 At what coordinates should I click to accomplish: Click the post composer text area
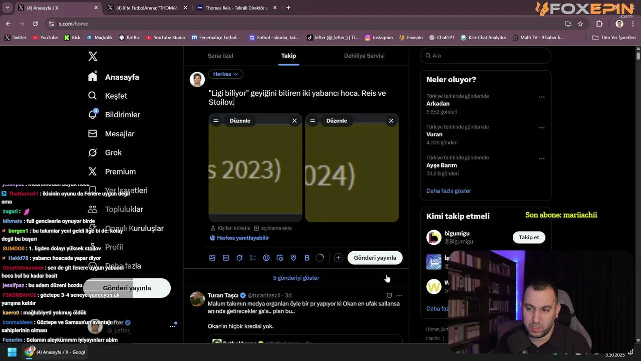pos(303,97)
